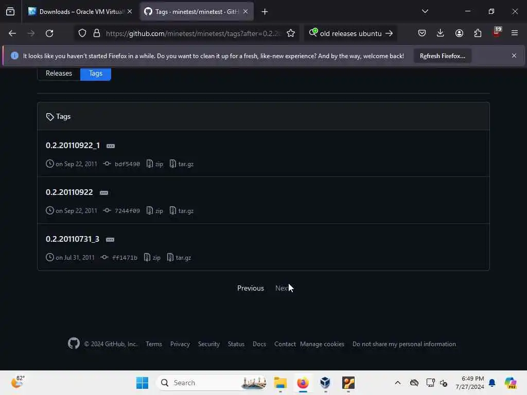527x395 pixels.
Task: Click Manage cookies in the footer
Action: (x=322, y=344)
